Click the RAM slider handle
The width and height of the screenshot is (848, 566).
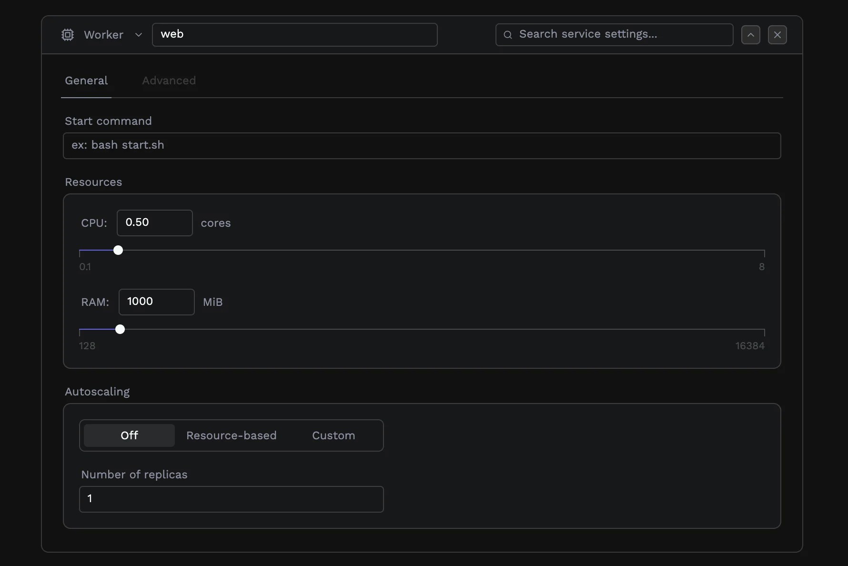pos(120,329)
